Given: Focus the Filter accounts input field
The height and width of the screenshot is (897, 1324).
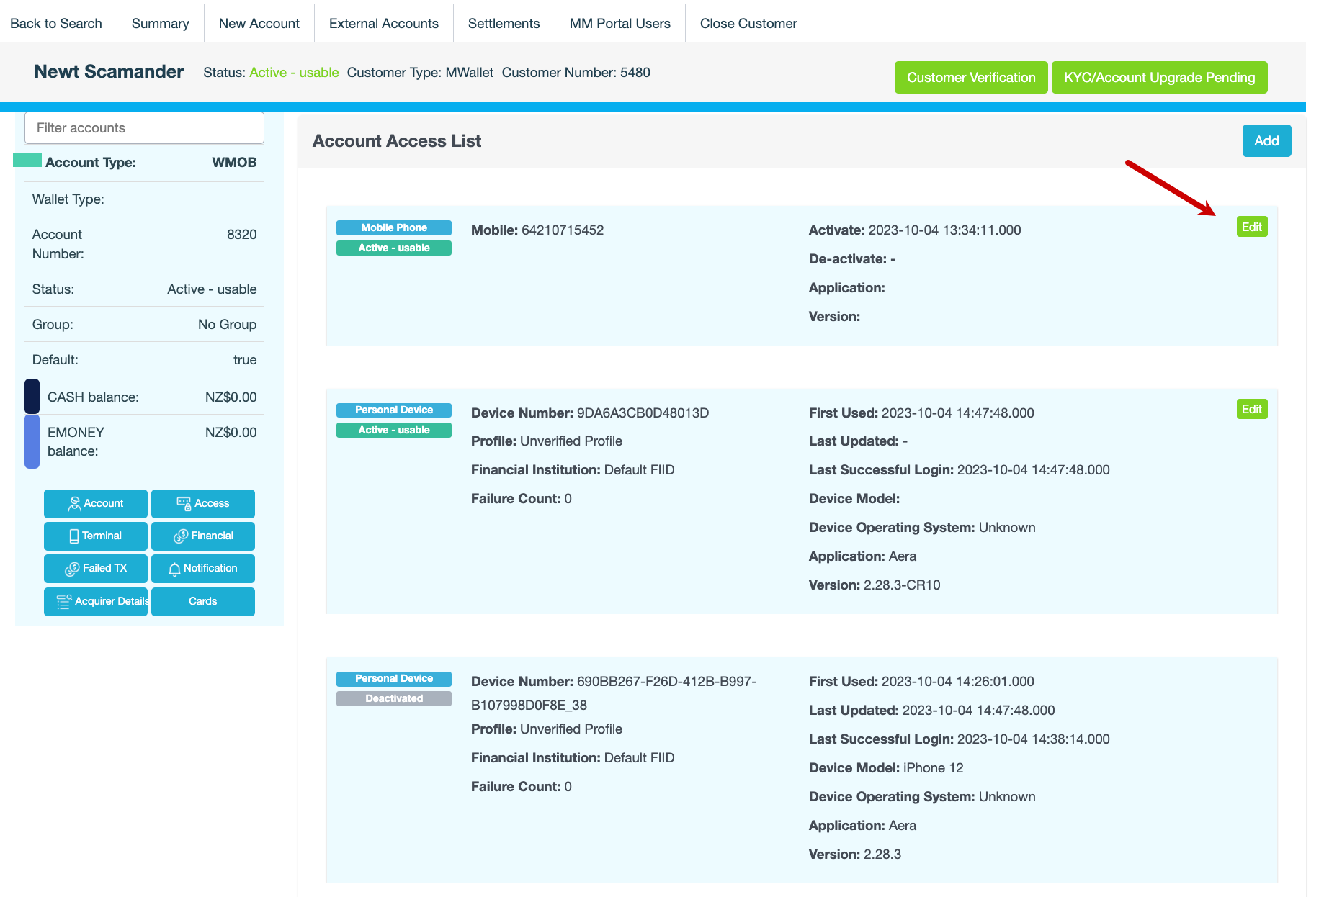Looking at the screenshot, I should (x=144, y=127).
